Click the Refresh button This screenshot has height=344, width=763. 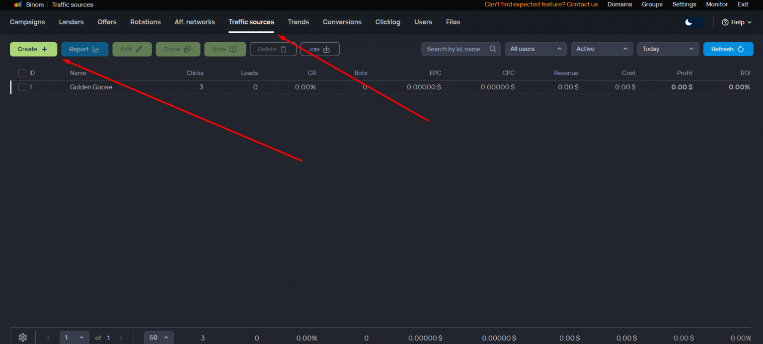728,49
